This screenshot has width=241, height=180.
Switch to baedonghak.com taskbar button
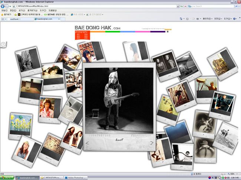click(x=27, y=178)
